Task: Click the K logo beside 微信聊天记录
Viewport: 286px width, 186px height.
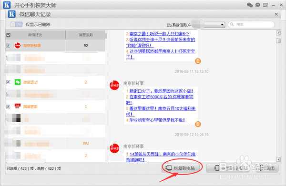Action: (x=12, y=14)
